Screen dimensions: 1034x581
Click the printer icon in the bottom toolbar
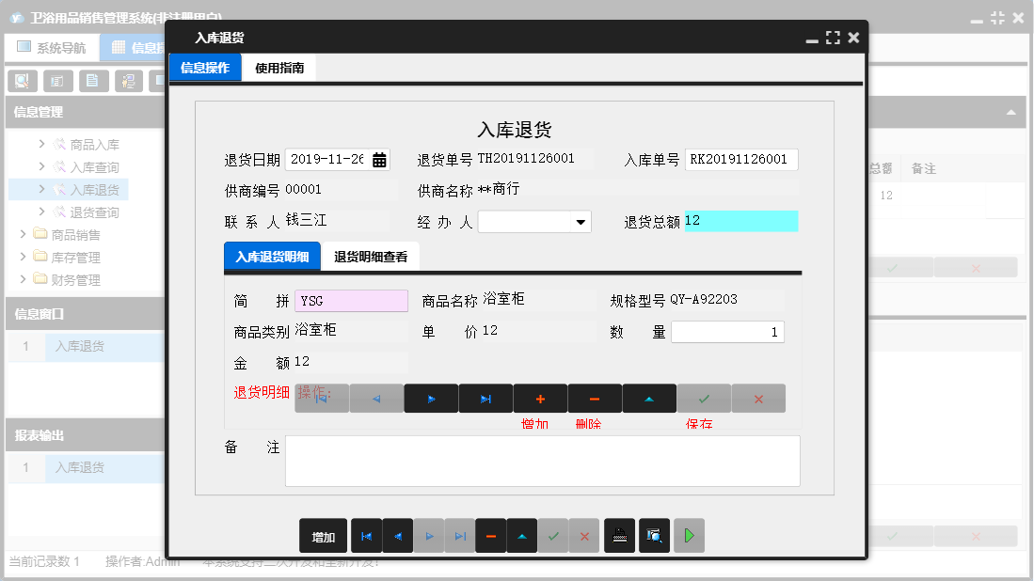(619, 535)
